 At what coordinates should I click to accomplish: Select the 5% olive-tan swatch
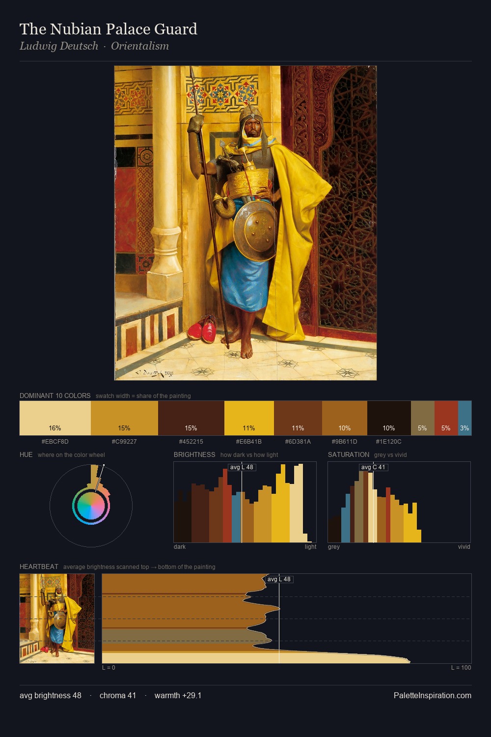423,418
